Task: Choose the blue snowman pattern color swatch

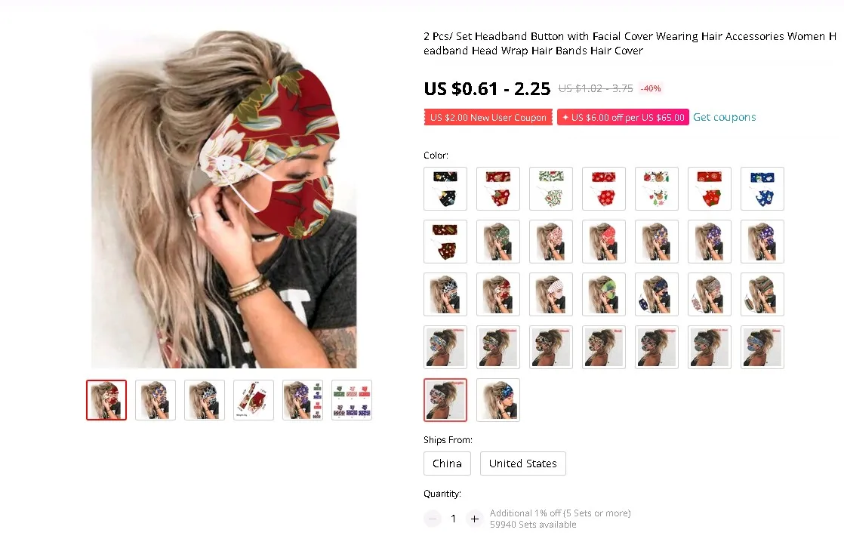Action: click(762, 189)
